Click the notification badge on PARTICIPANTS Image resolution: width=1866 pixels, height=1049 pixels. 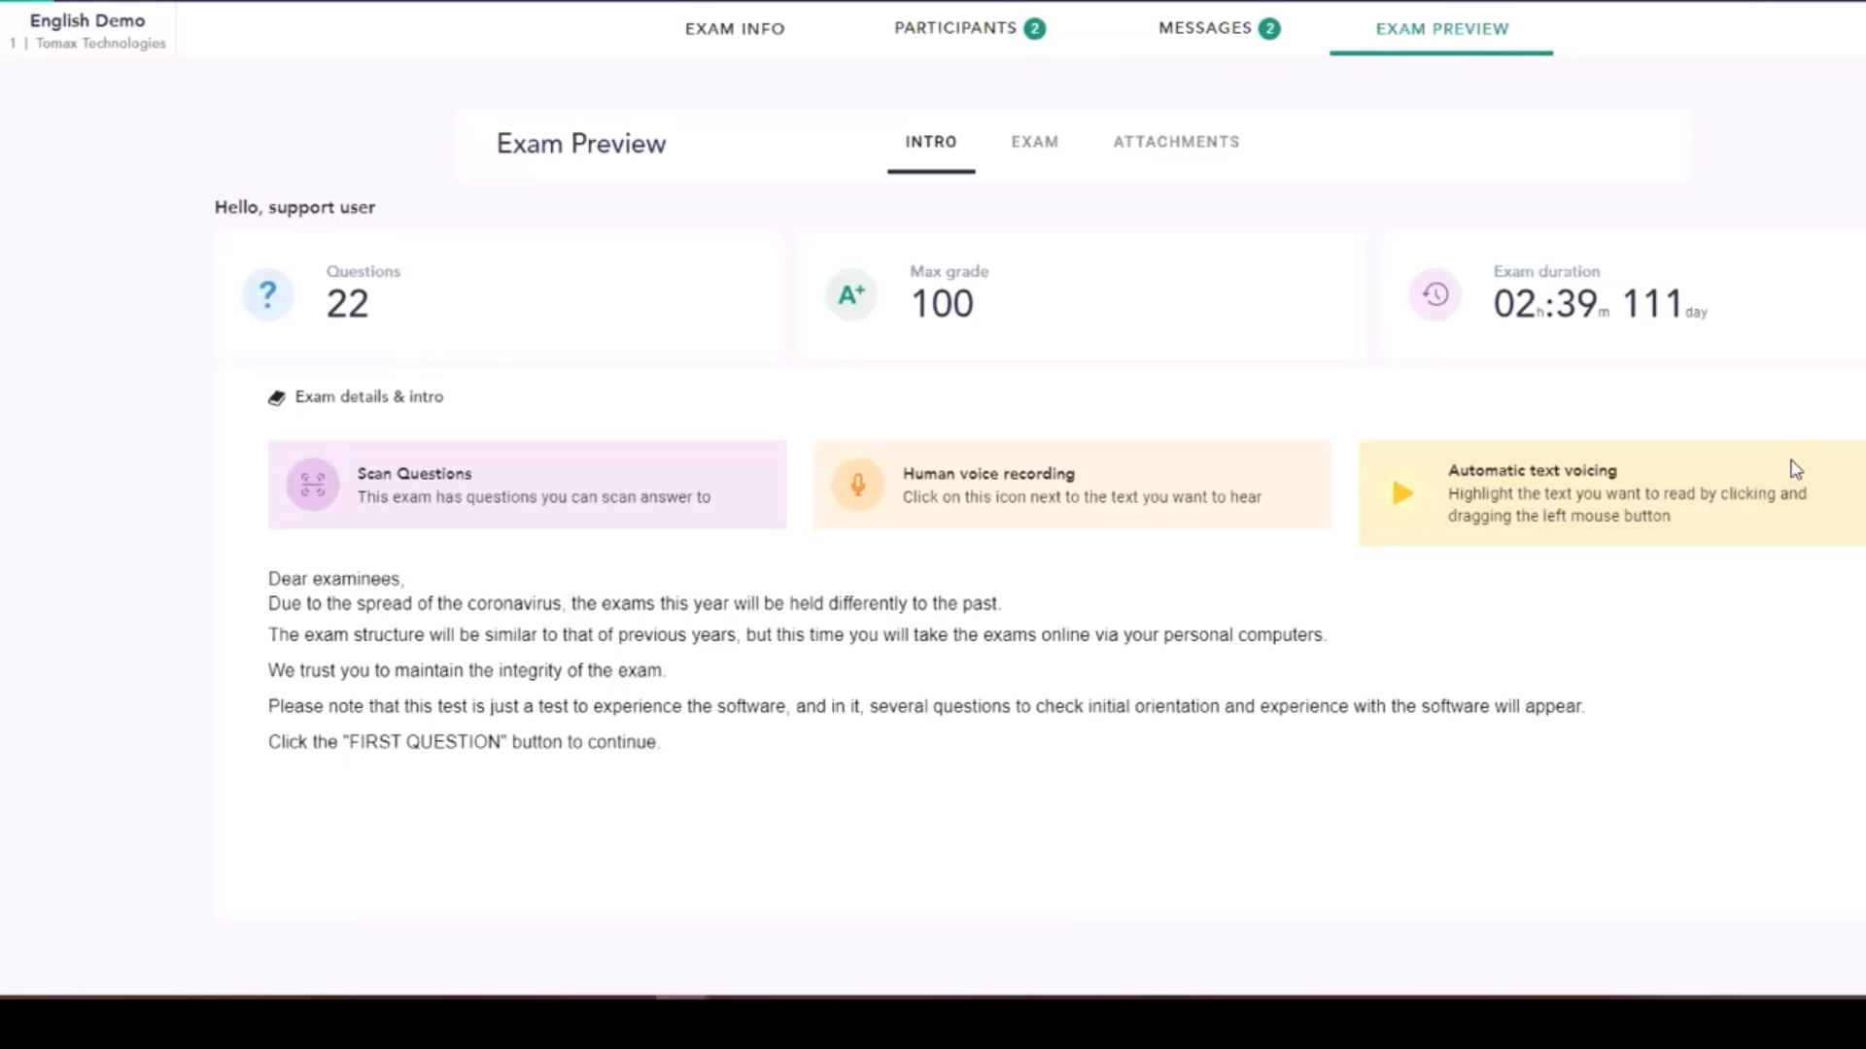coord(1034,28)
